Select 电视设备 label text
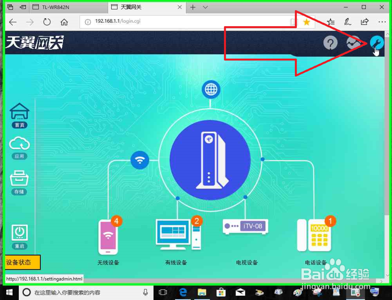This screenshot has width=392, height=300. click(247, 262)
